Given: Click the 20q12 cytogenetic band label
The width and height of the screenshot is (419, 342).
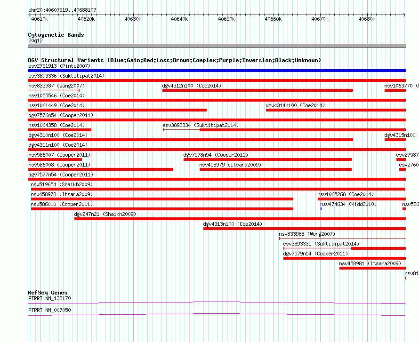Looking at the screenshot, I should click(x=35, y=40).
